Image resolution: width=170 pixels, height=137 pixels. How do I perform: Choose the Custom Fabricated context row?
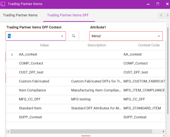(34, 81)
